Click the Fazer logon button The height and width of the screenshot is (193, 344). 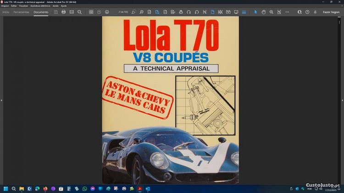click(x=331, y=12)
